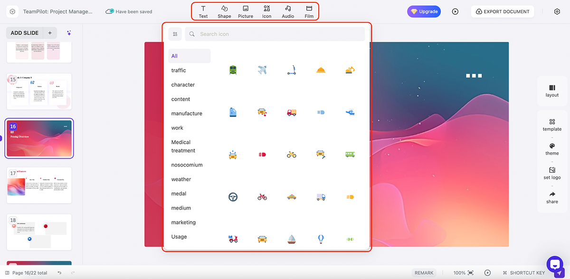Show icons in the marketing category
This screenshot has height=279, width=570.
tap(185, 222)
